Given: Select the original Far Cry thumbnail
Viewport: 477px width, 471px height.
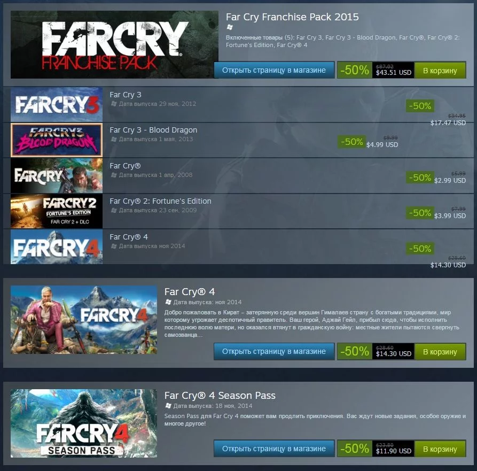Looking at the screenshot, I should 57,176.
